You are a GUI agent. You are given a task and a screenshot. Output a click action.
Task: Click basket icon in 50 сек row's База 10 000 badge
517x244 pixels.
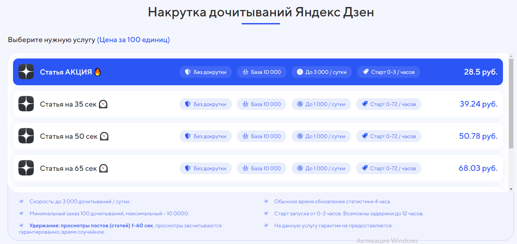[x=245, y=136]
